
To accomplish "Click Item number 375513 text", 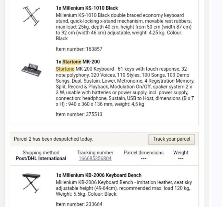I will 79,114.
